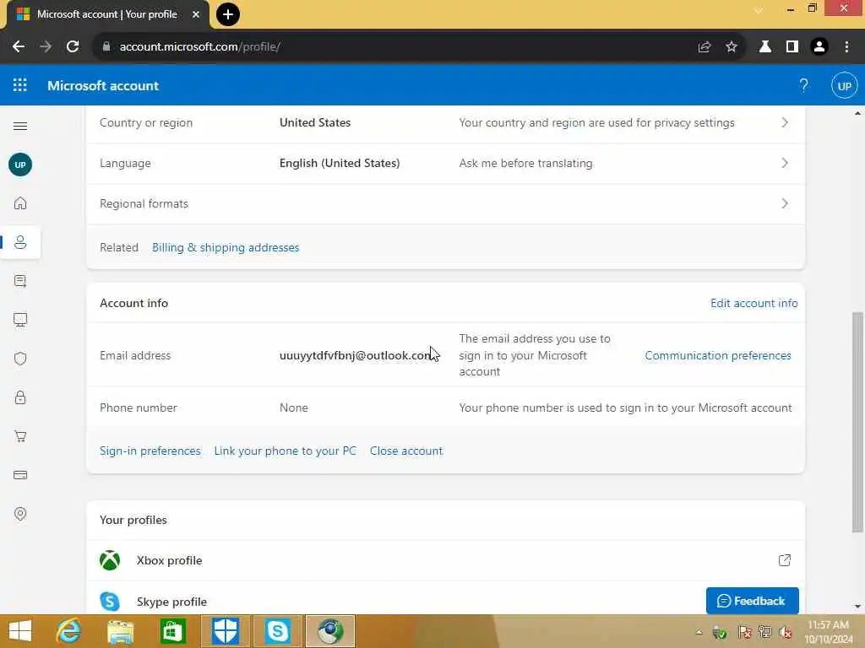Open a new browser tab
This screenshot has width=865, height=648.
[228, 14]
